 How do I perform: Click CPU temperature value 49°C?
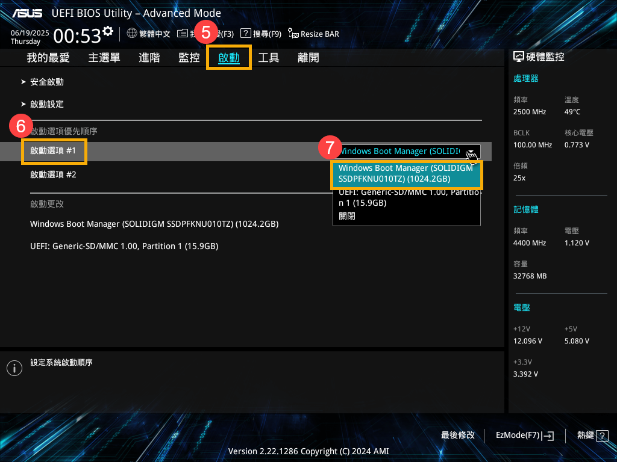click(x=572, y=112)
